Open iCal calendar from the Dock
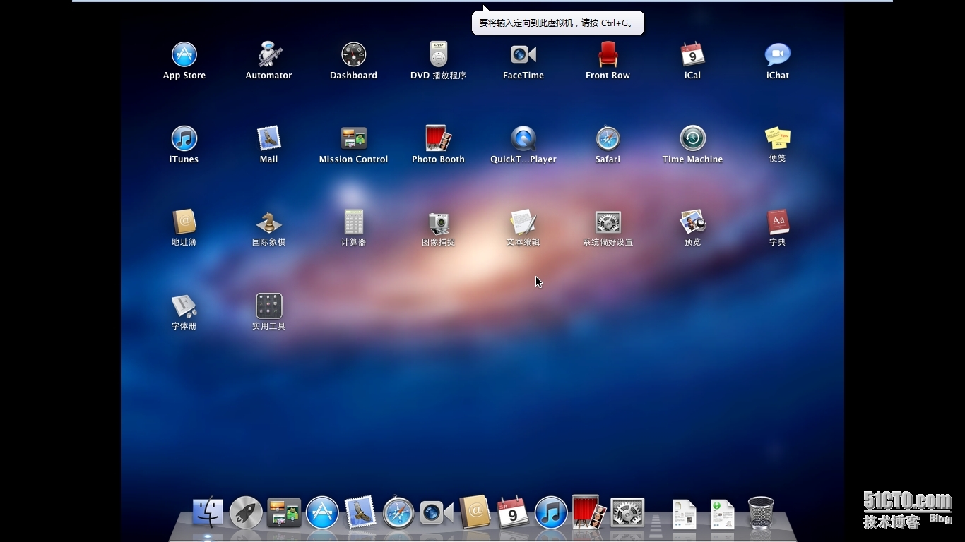965x542 pixels. [x=513, y=512]
